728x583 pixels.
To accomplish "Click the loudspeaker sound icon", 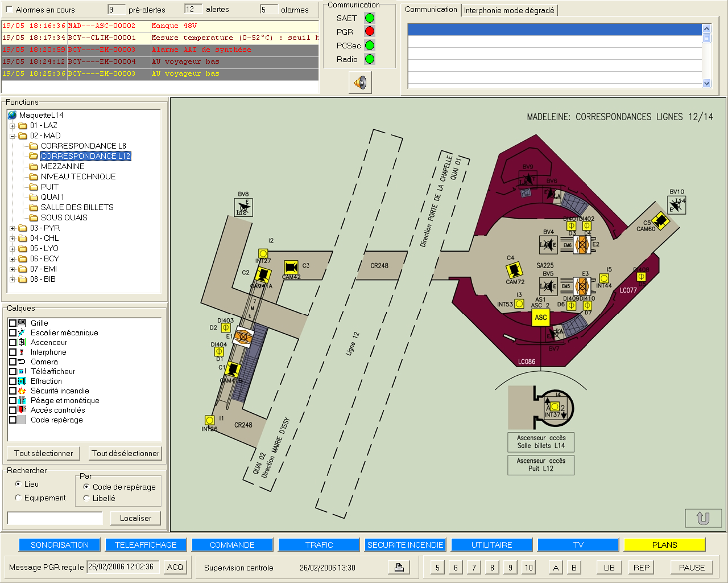I will click(x=361, y=83).
